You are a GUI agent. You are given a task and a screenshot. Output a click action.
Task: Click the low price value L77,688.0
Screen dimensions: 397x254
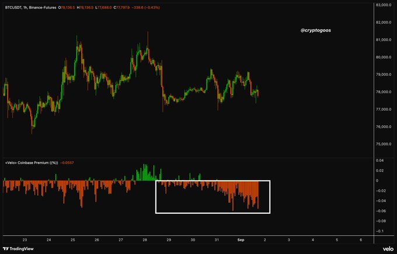103,8
